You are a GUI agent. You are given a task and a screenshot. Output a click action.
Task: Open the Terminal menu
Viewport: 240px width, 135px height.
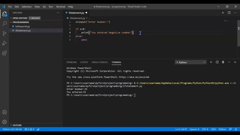click(60, 7)
